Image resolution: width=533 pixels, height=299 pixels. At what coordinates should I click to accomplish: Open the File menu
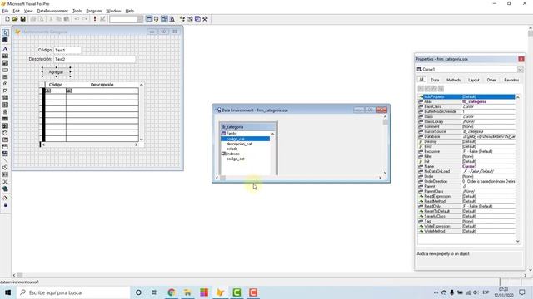coord(5,11)
